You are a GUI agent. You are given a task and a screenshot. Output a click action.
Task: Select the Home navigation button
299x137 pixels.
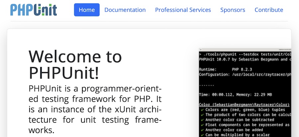click(87, 10)
